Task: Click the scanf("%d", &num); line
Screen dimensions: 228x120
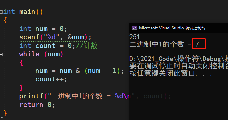Action: (x=55, y=37)
